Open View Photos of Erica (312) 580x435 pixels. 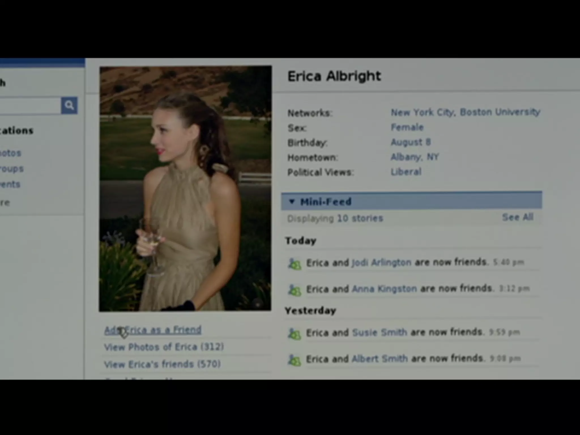click(x=164, y=347)
